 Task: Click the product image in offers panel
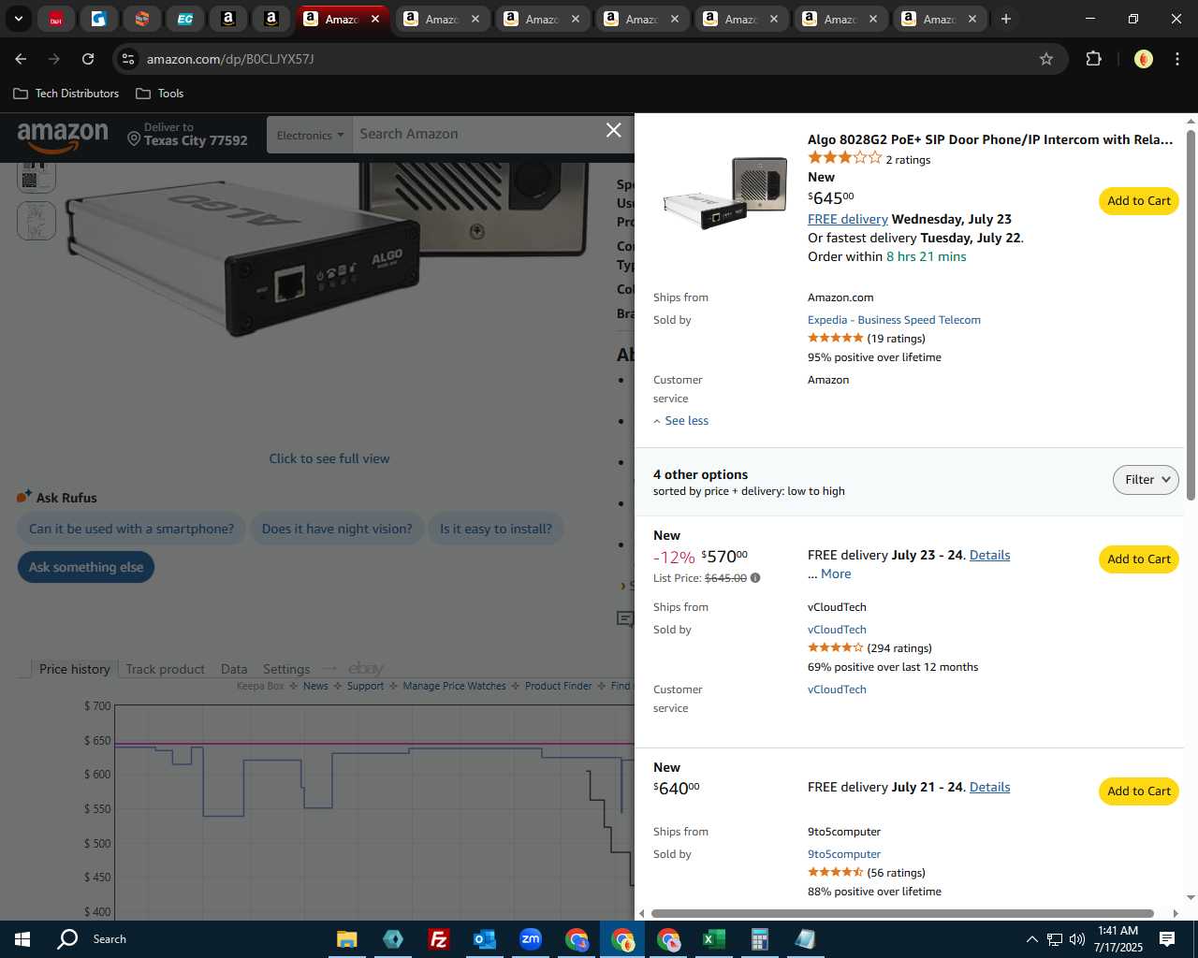point(725,193)
